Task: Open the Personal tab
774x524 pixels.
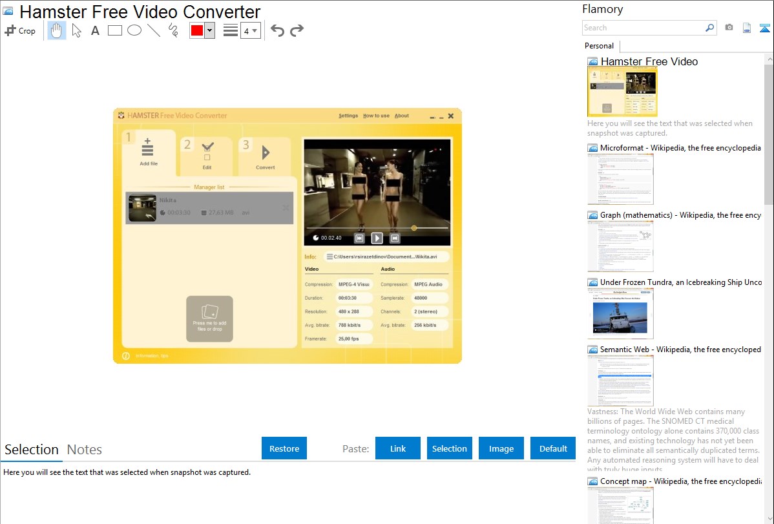Action: (x=599, y=46)
